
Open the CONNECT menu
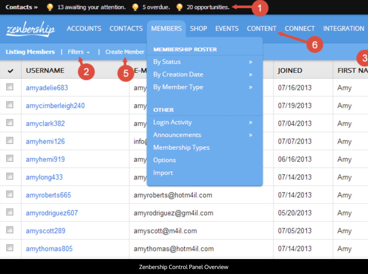[300, 28]
